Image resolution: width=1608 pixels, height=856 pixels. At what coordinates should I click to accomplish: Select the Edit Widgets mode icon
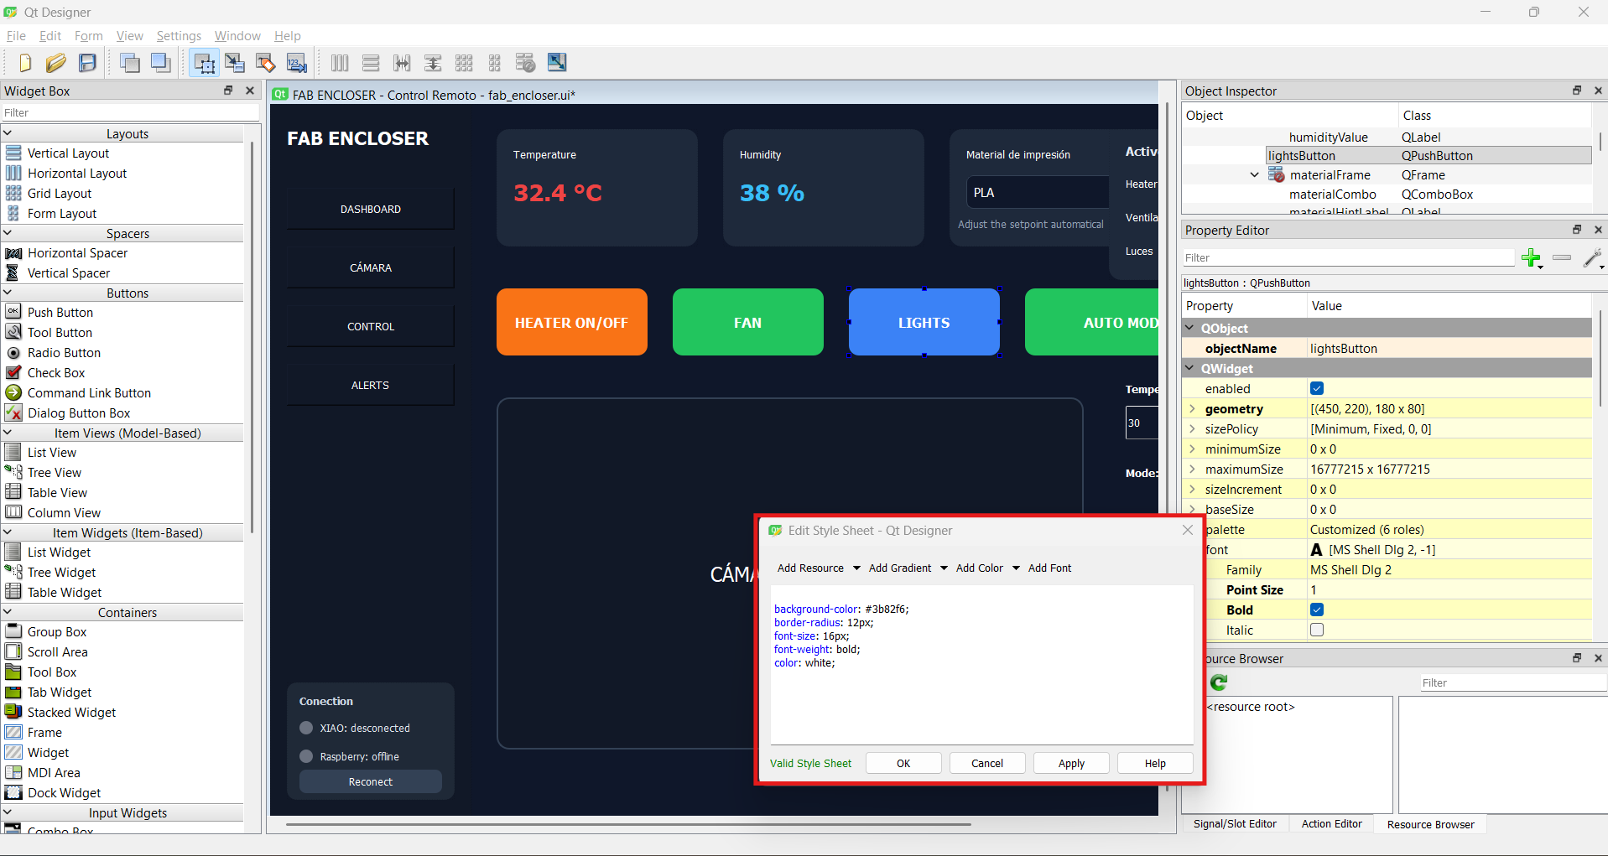[204, 63]
